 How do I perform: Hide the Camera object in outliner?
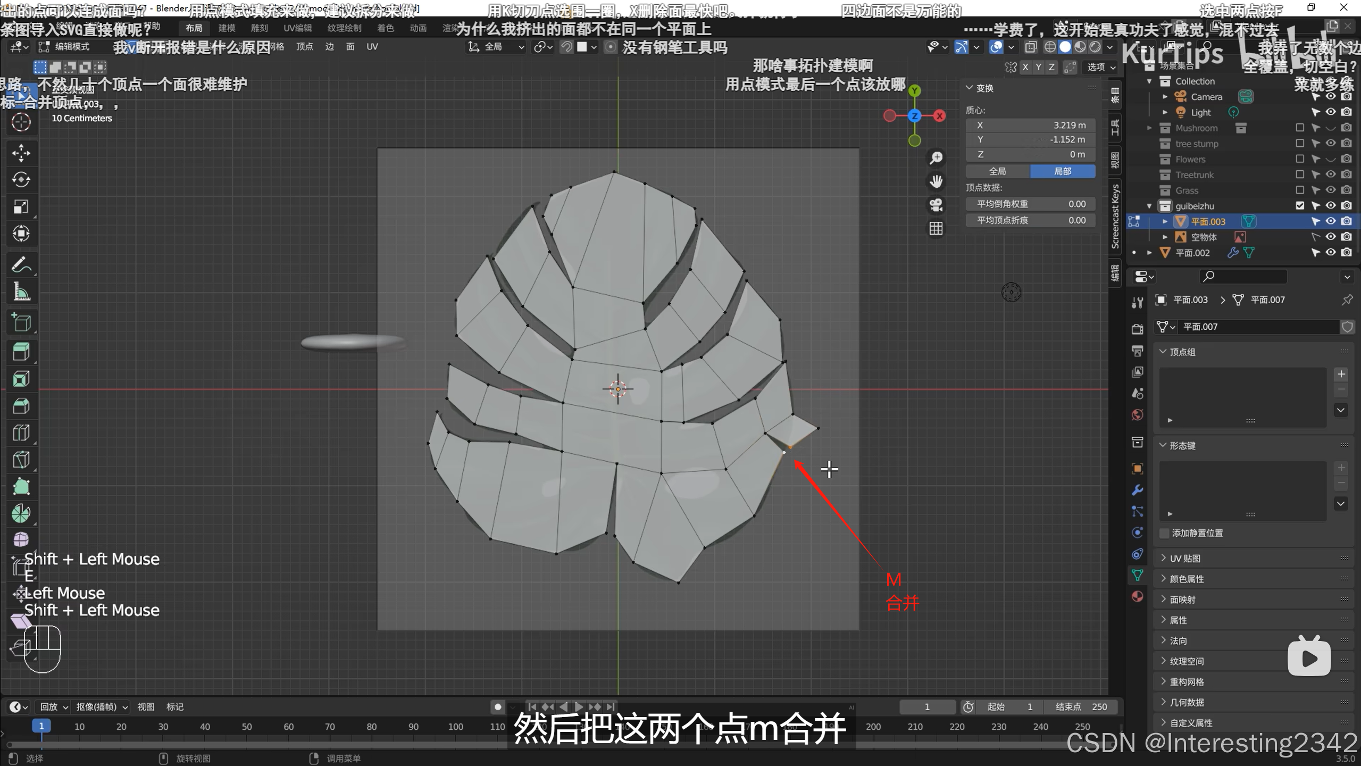(1331, 97)
